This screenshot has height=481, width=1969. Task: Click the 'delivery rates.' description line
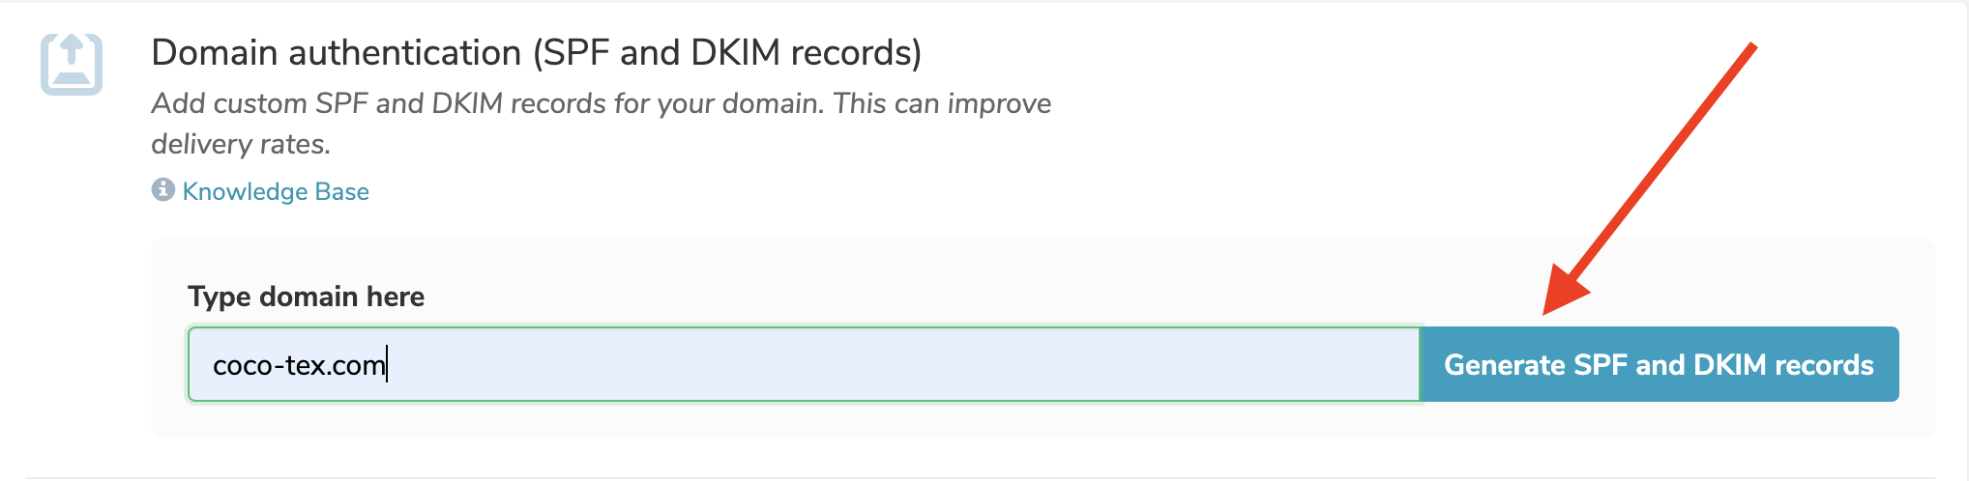pyautogui.click(x=241, y=144)
